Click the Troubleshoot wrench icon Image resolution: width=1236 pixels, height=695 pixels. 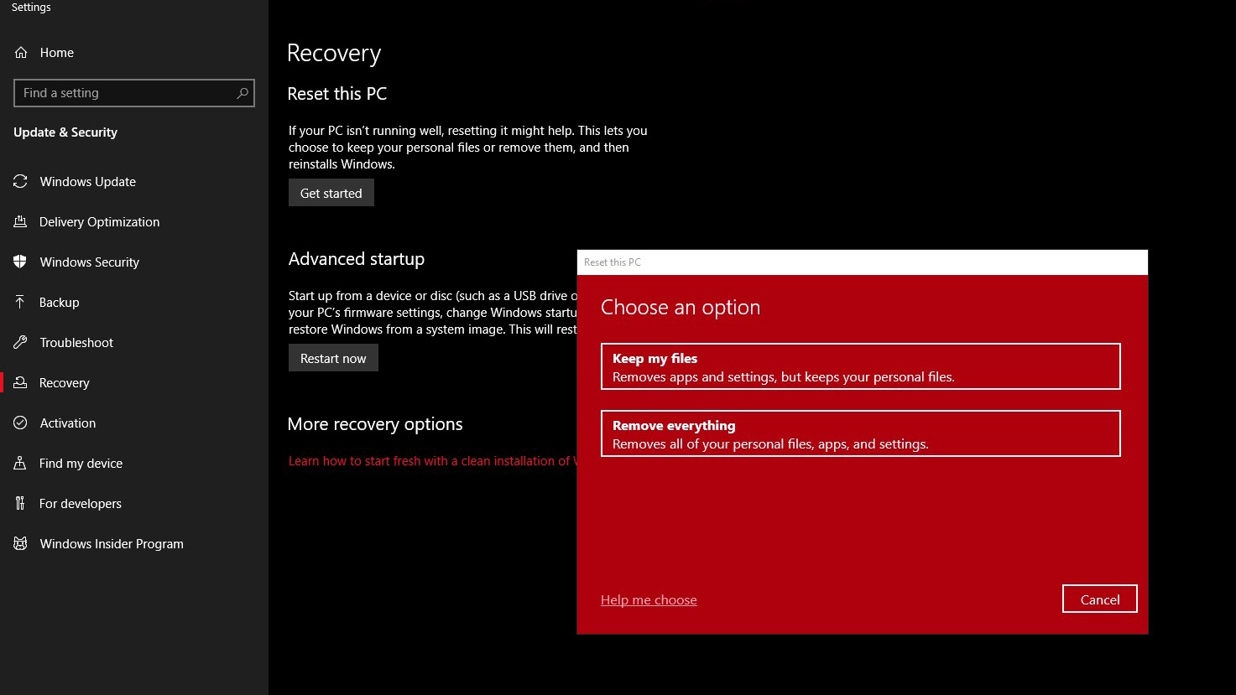21,343
